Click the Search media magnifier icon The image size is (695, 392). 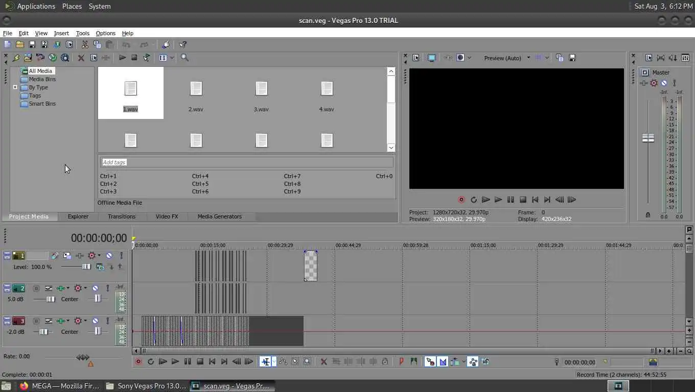point(184,58)
